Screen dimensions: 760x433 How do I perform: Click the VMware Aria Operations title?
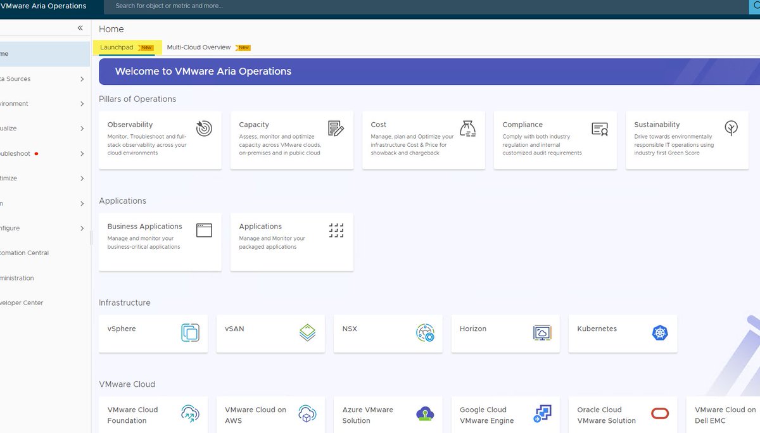coord(43,6)
